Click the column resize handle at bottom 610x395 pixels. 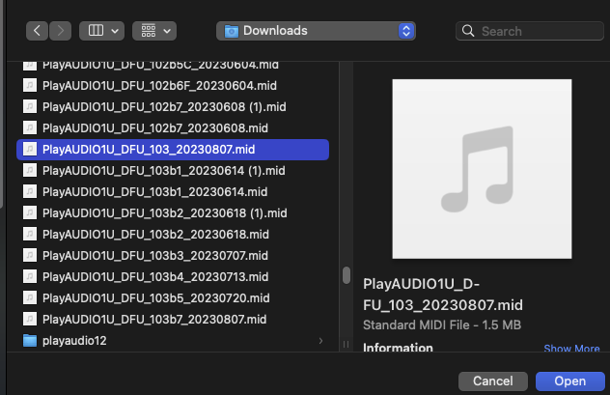pos(346,344)
